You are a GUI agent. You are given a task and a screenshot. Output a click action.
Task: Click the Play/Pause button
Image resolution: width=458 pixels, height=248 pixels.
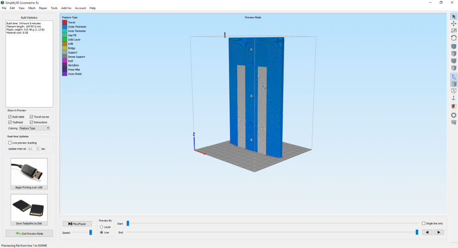tap(77, 224)
